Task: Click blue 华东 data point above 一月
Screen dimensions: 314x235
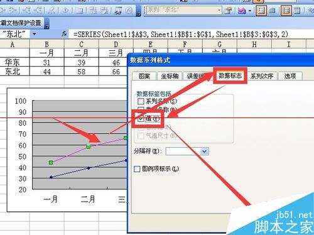Action: tap(51, 177)
